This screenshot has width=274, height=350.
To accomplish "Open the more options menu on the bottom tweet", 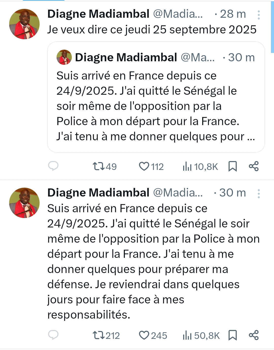I will 259,193.
